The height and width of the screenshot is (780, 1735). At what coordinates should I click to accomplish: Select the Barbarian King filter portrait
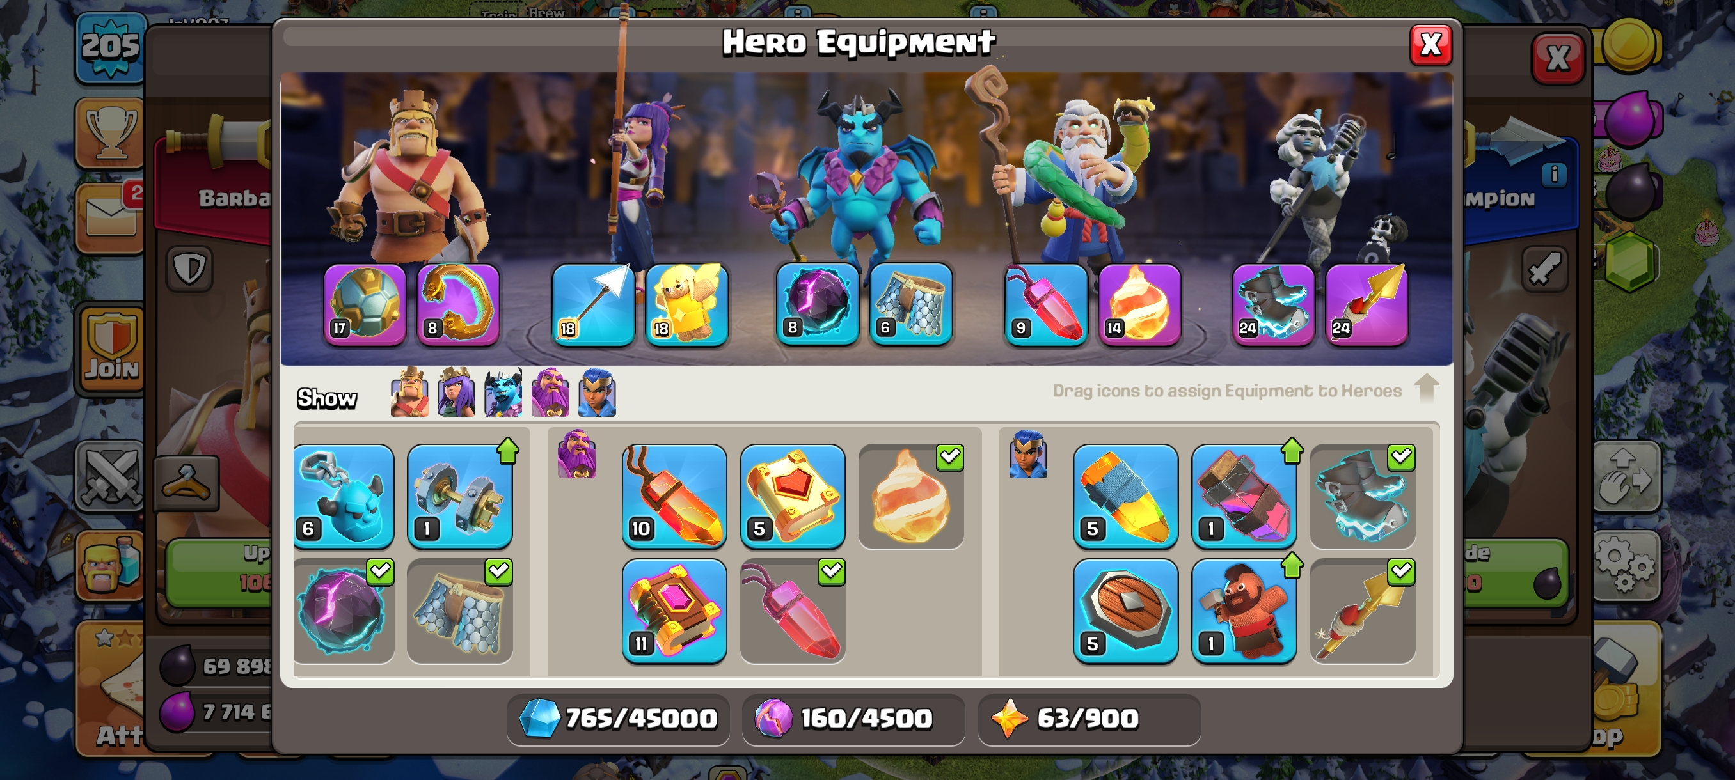(x=409, y=392)
